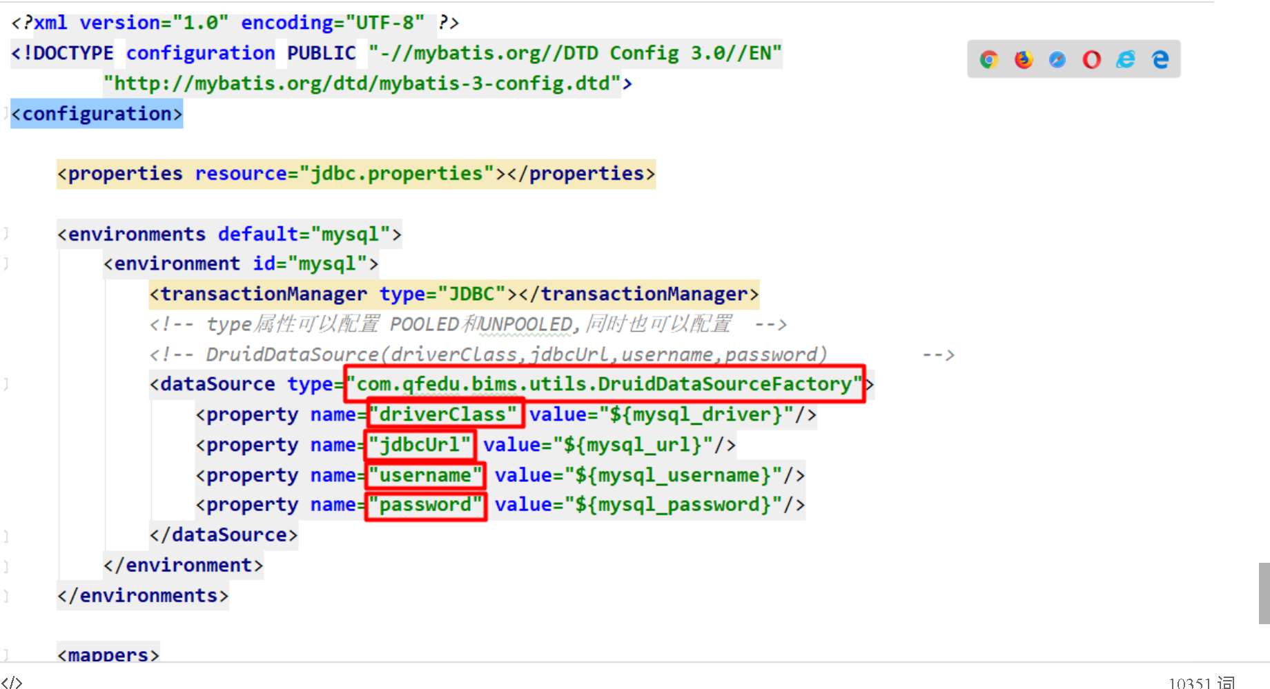Open file in Firefox browser icon
Viewport: 1270px width, 689px height.
pos(1024,59)
